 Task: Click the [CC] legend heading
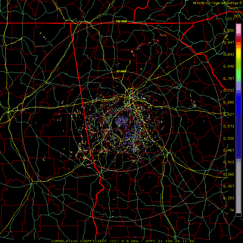coord(231,19)
